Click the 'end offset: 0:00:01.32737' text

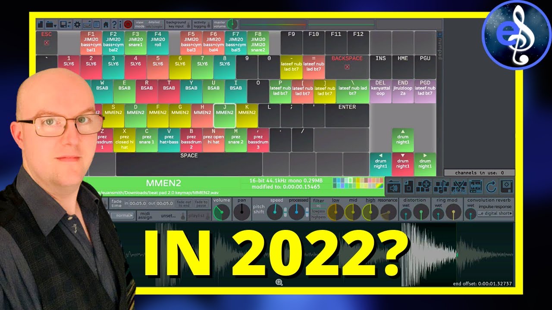[483, 284]
